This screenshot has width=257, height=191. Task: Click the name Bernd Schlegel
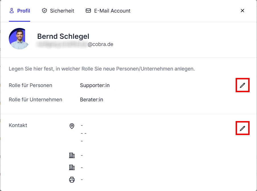tap(63, 36)
